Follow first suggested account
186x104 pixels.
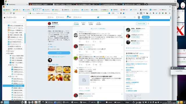coord(135,31)
